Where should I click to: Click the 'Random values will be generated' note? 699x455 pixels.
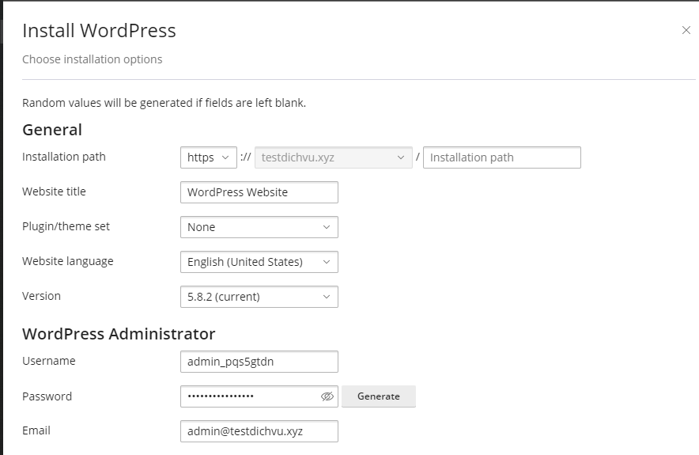(x=164, y=103)
